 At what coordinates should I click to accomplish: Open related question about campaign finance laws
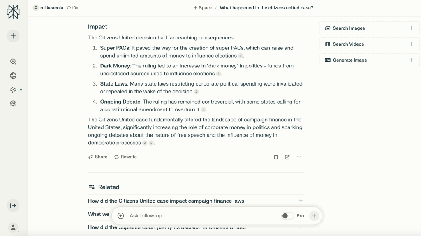coord(166,201)
